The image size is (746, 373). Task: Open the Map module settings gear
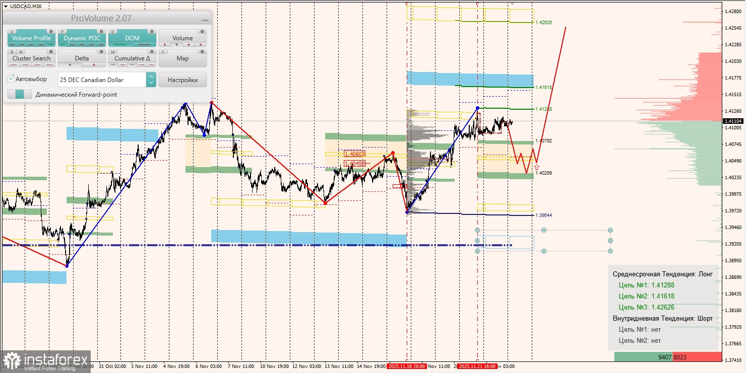(203, 51)
